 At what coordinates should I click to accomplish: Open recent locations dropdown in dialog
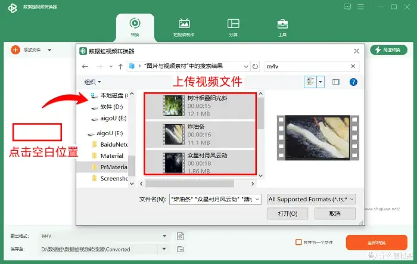[x=111, y=66]
